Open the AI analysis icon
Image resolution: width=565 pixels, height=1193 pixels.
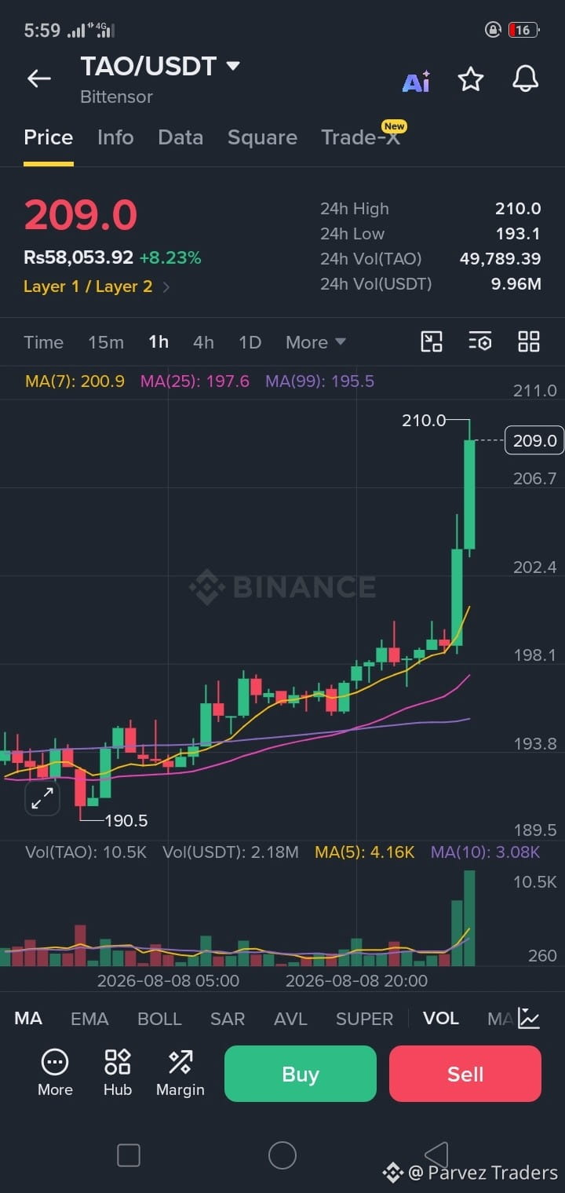[416, 82]
